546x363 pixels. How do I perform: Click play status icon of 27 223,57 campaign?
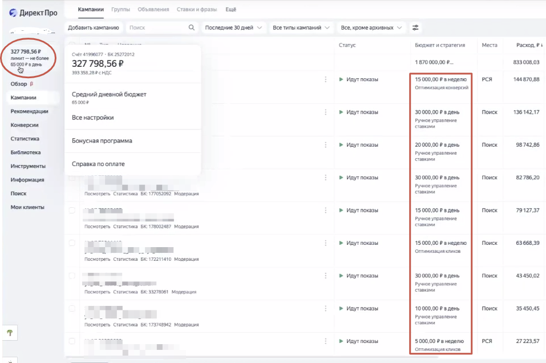coord(341,341)
